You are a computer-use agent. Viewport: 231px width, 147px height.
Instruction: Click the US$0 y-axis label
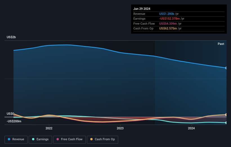pyautogui.click(x=10, y=114)
